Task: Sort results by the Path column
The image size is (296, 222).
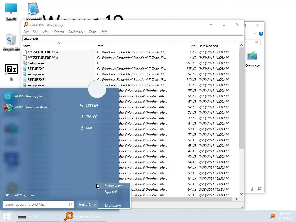Action: tap(132, 46)
